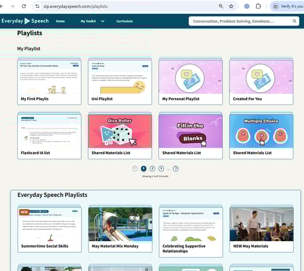Viewport: 304px width, 271px height.
Task: Open the My Personal Playlist card
Action: 190,81
